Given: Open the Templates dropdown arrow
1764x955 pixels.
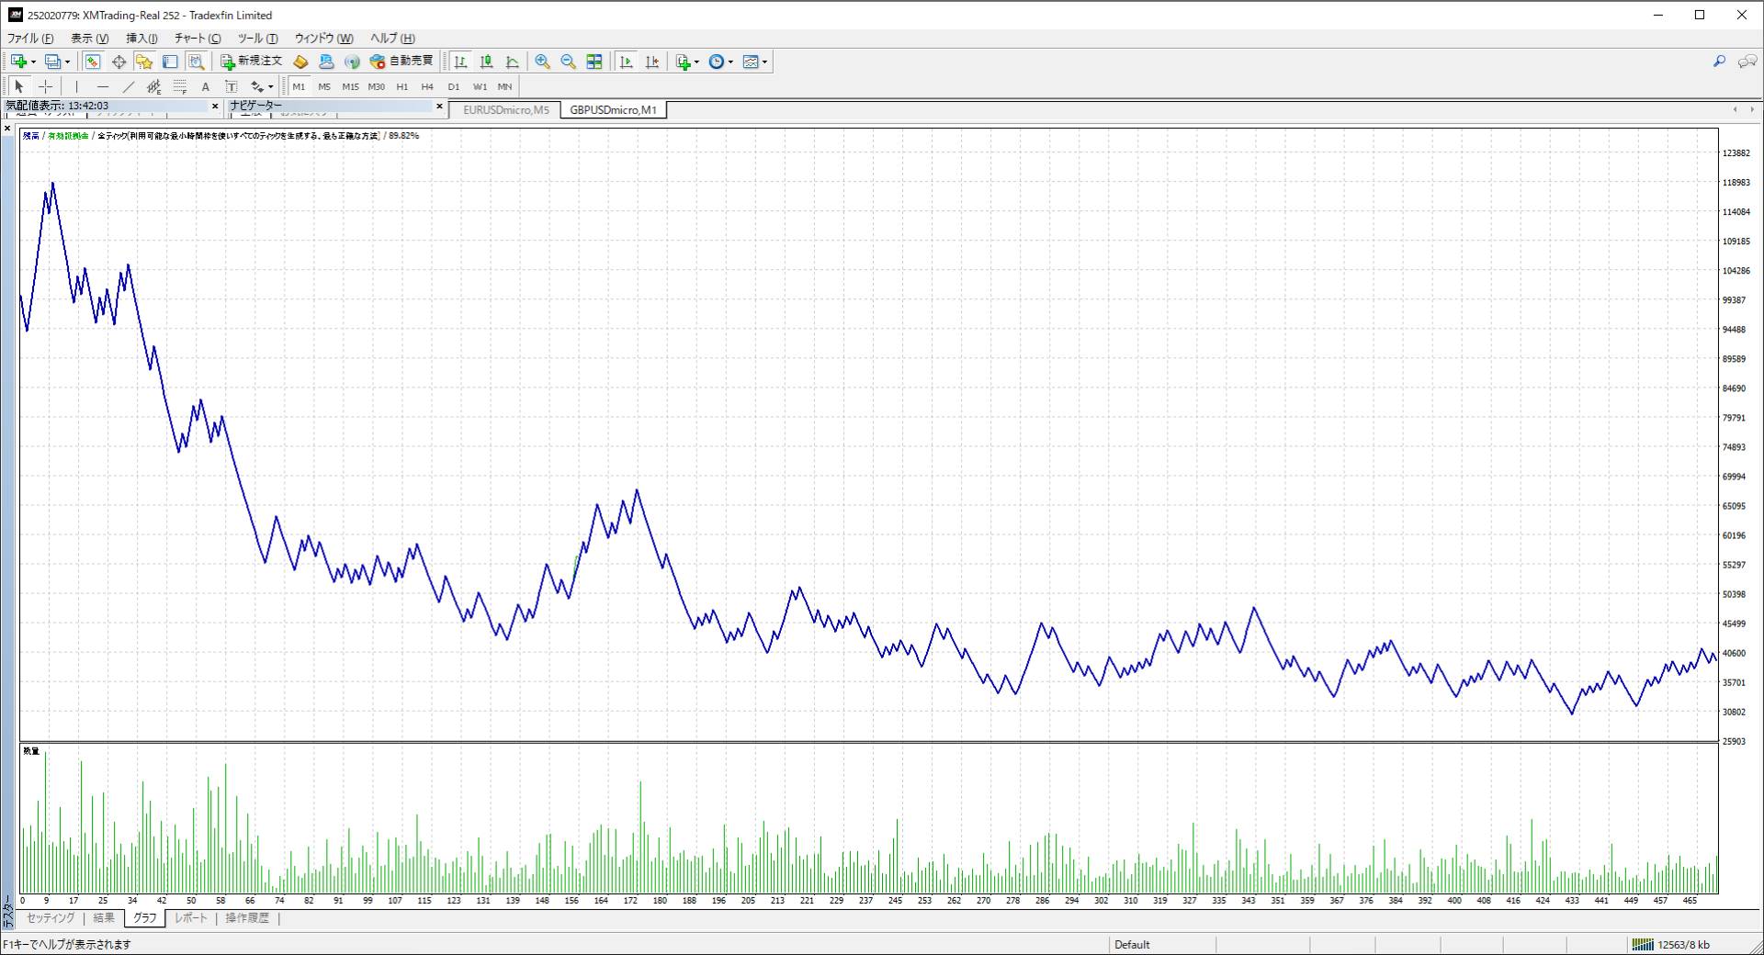Looking at the screenshot, I should click(x=764, y=62).
